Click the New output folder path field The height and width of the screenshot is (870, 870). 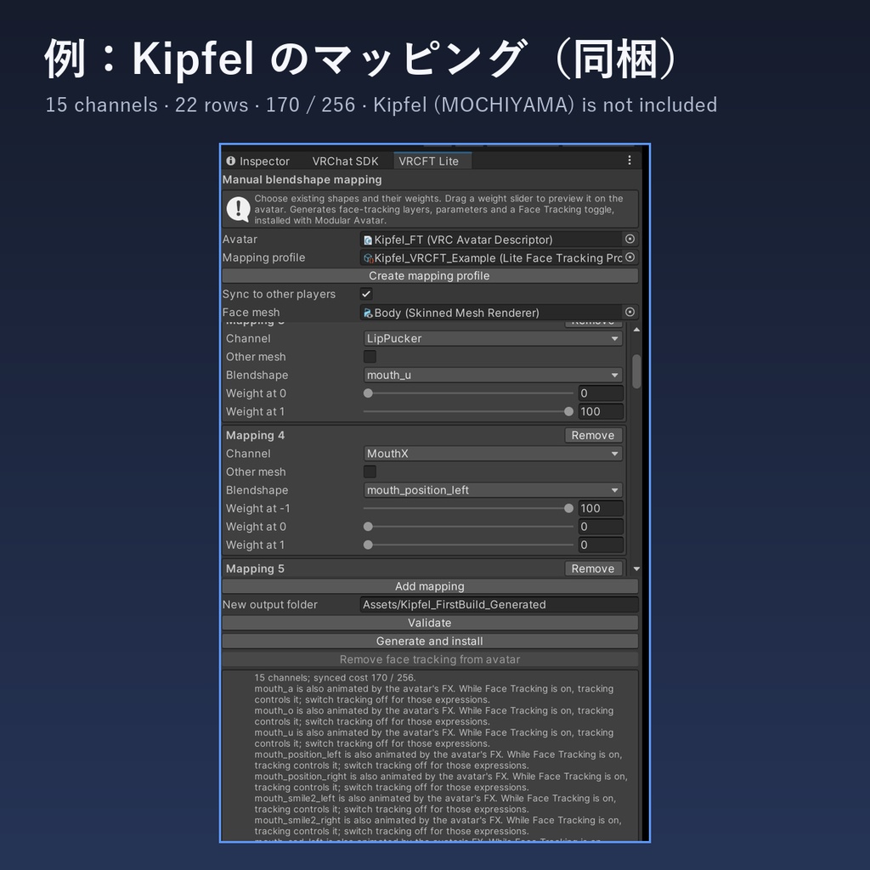(499, 605)
